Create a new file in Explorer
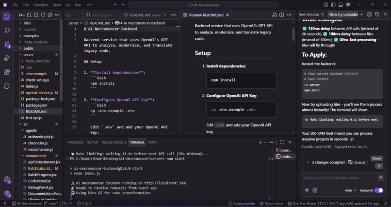Viewport: 391px width, 207px height. (x=29, y=15)
